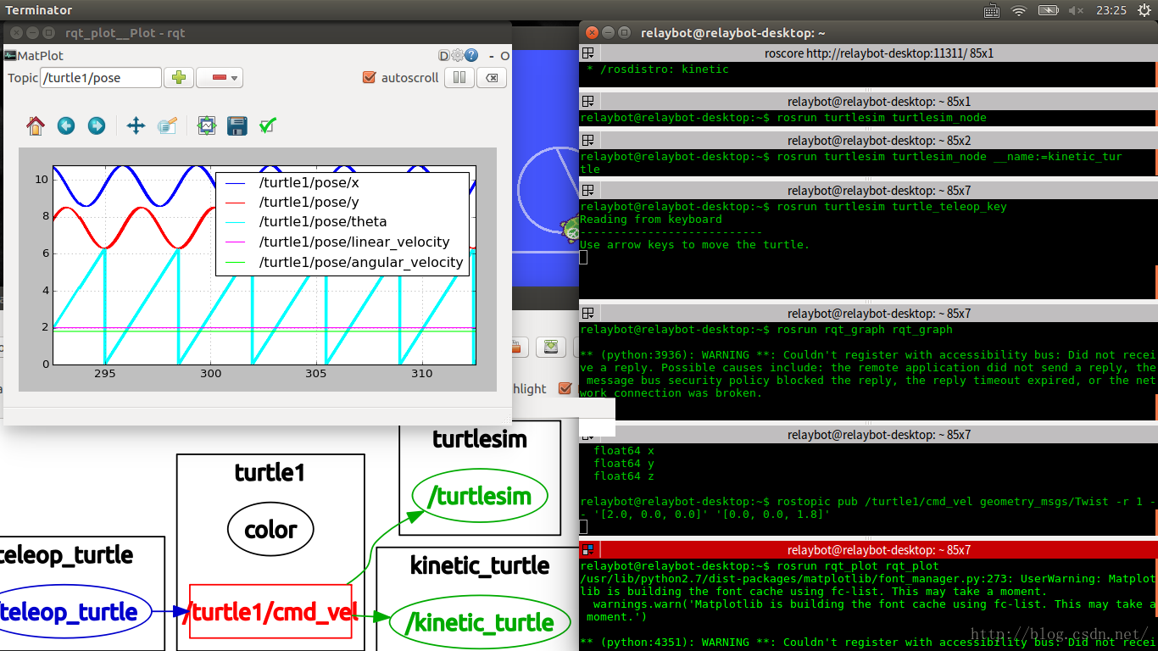Click group icon on turtle_teleop_key terminal titlebar

587,191
